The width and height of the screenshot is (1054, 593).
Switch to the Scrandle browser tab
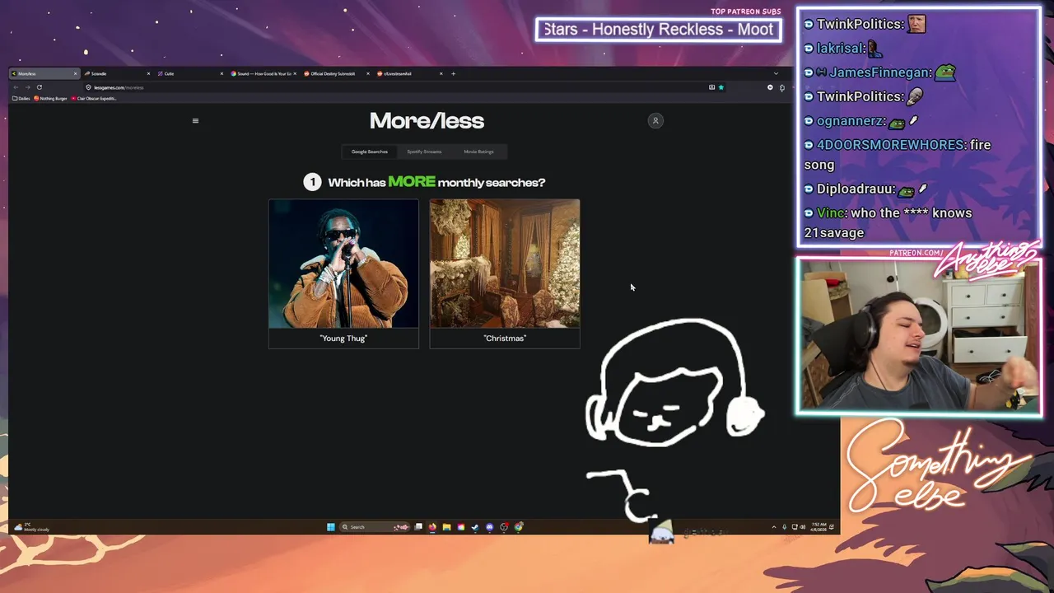click(115, 73)
